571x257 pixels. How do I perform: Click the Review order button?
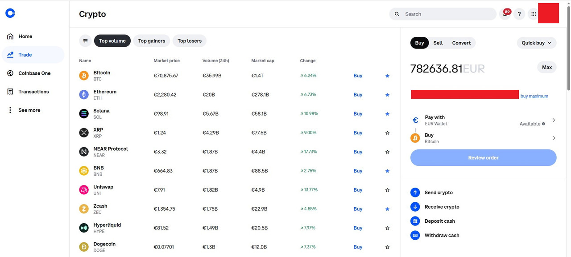point(483,158)
